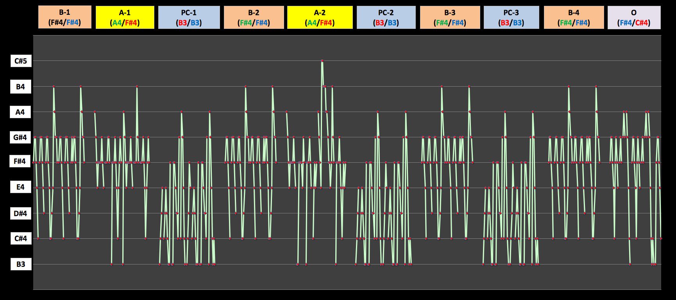The height and width of the screenshot is (300, 676).
Task: Select the C#4 pitch axis label
Action: pyautogui.click(x=20, y=238)
